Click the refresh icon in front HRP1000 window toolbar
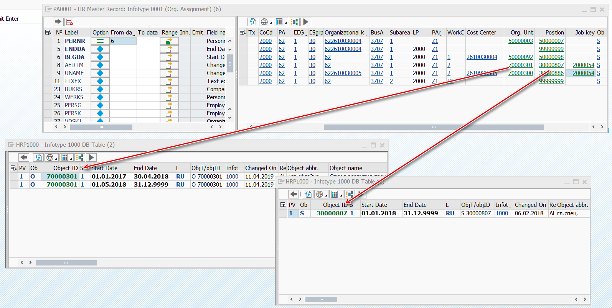612x308 pixels. 308,194
